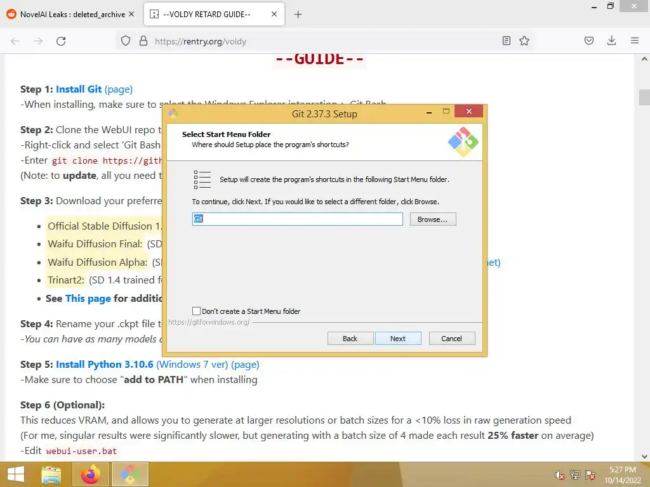
Task: Click Git Setup taskbar icon
Action: 129,474
